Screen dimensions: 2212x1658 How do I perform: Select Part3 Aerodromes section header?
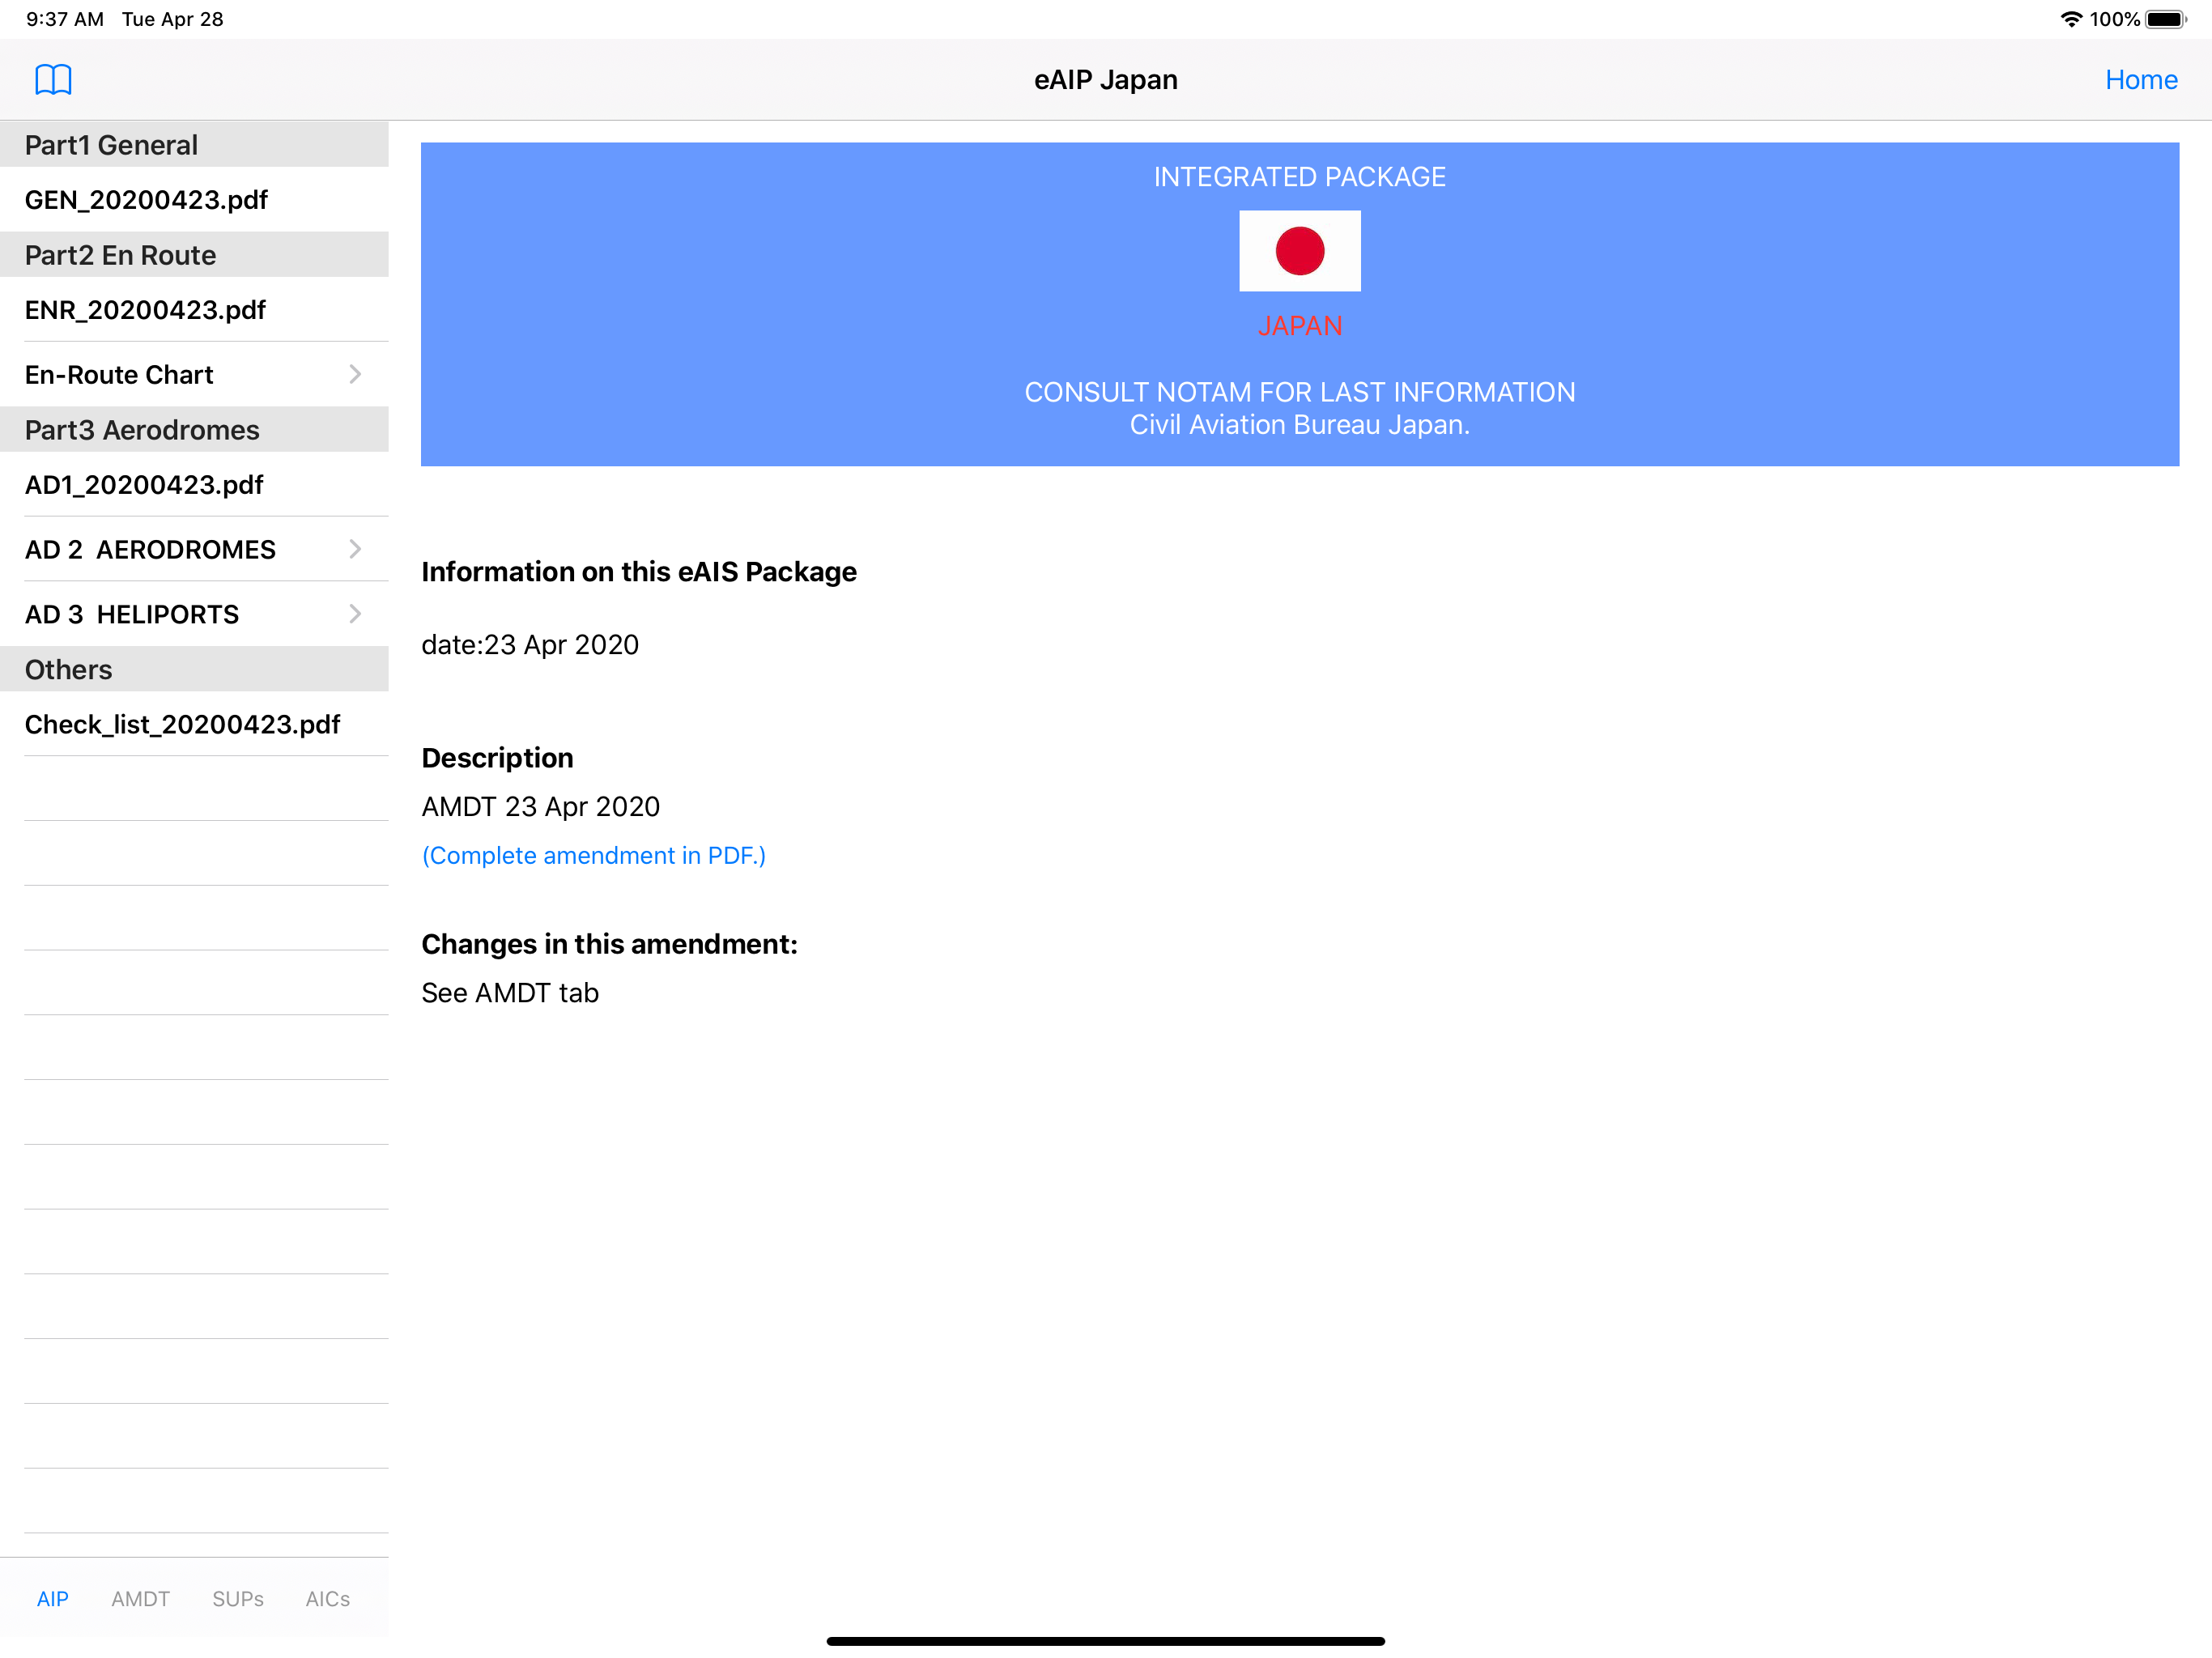coord(194,430)
